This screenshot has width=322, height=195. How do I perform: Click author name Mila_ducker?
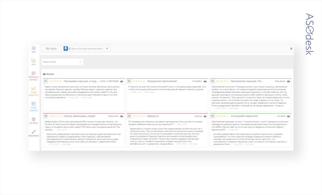point(280,81)
